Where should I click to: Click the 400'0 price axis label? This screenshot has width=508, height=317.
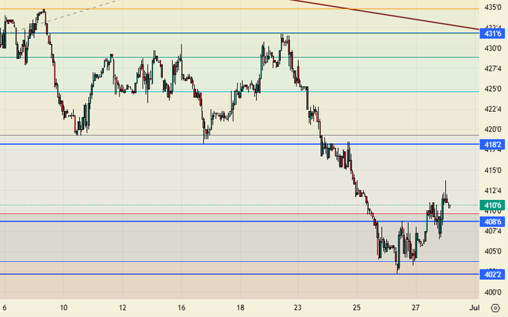click(x=492, y=292)
